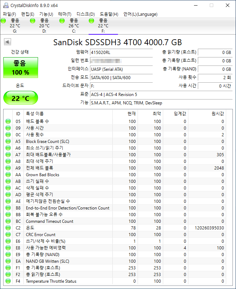The image size is (236, 289).
Task: Click the power on count value 2 회
Action: click(x=215, y=77)
